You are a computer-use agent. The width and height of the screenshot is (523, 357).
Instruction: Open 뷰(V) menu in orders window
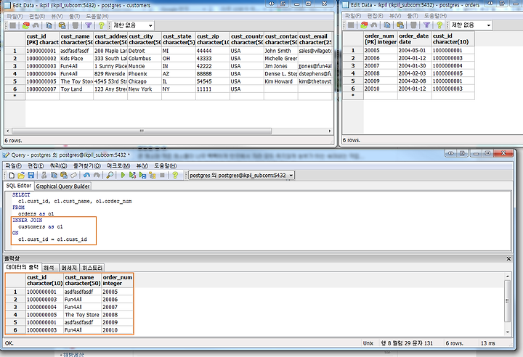pos(395,16)
